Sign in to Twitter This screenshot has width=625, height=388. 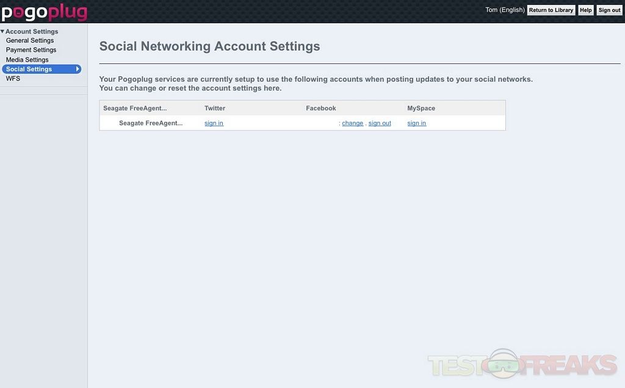point(214,123)
